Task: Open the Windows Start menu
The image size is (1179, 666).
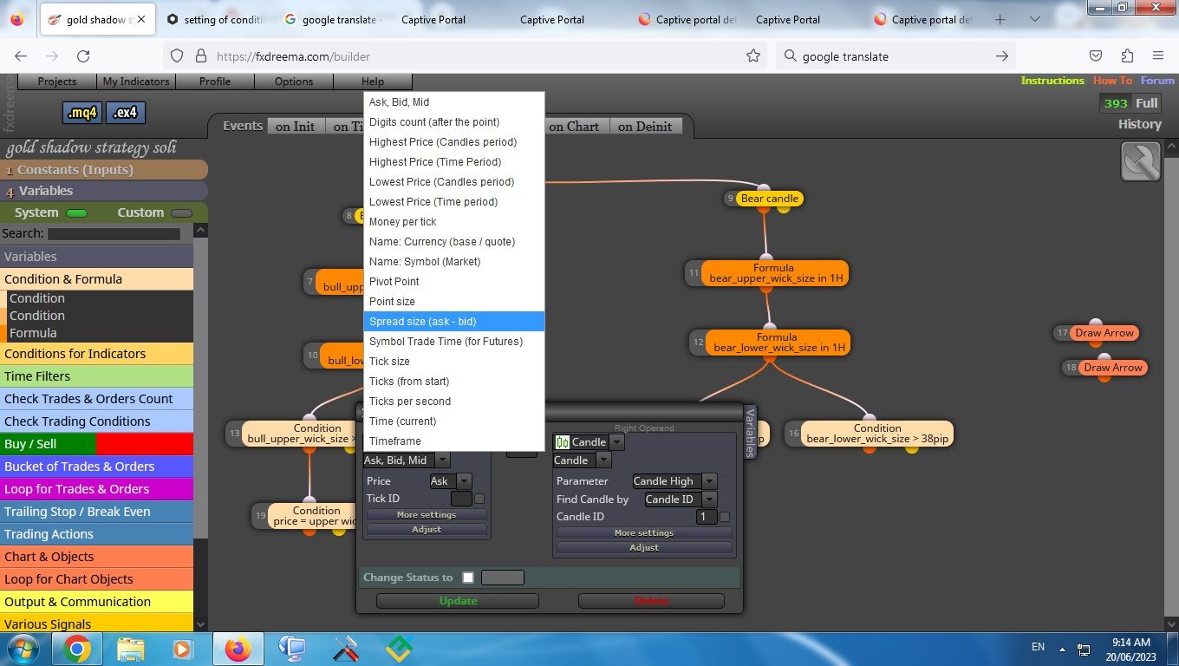Action: tap(22, 649)
